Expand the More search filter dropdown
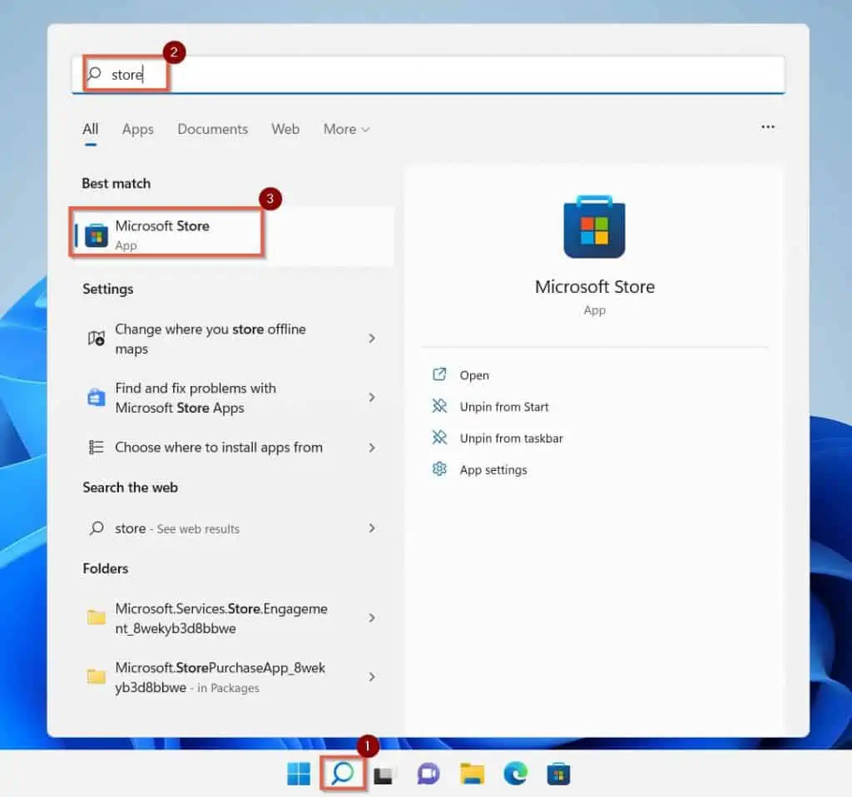 pyautogui.click(x=346, y=129)
